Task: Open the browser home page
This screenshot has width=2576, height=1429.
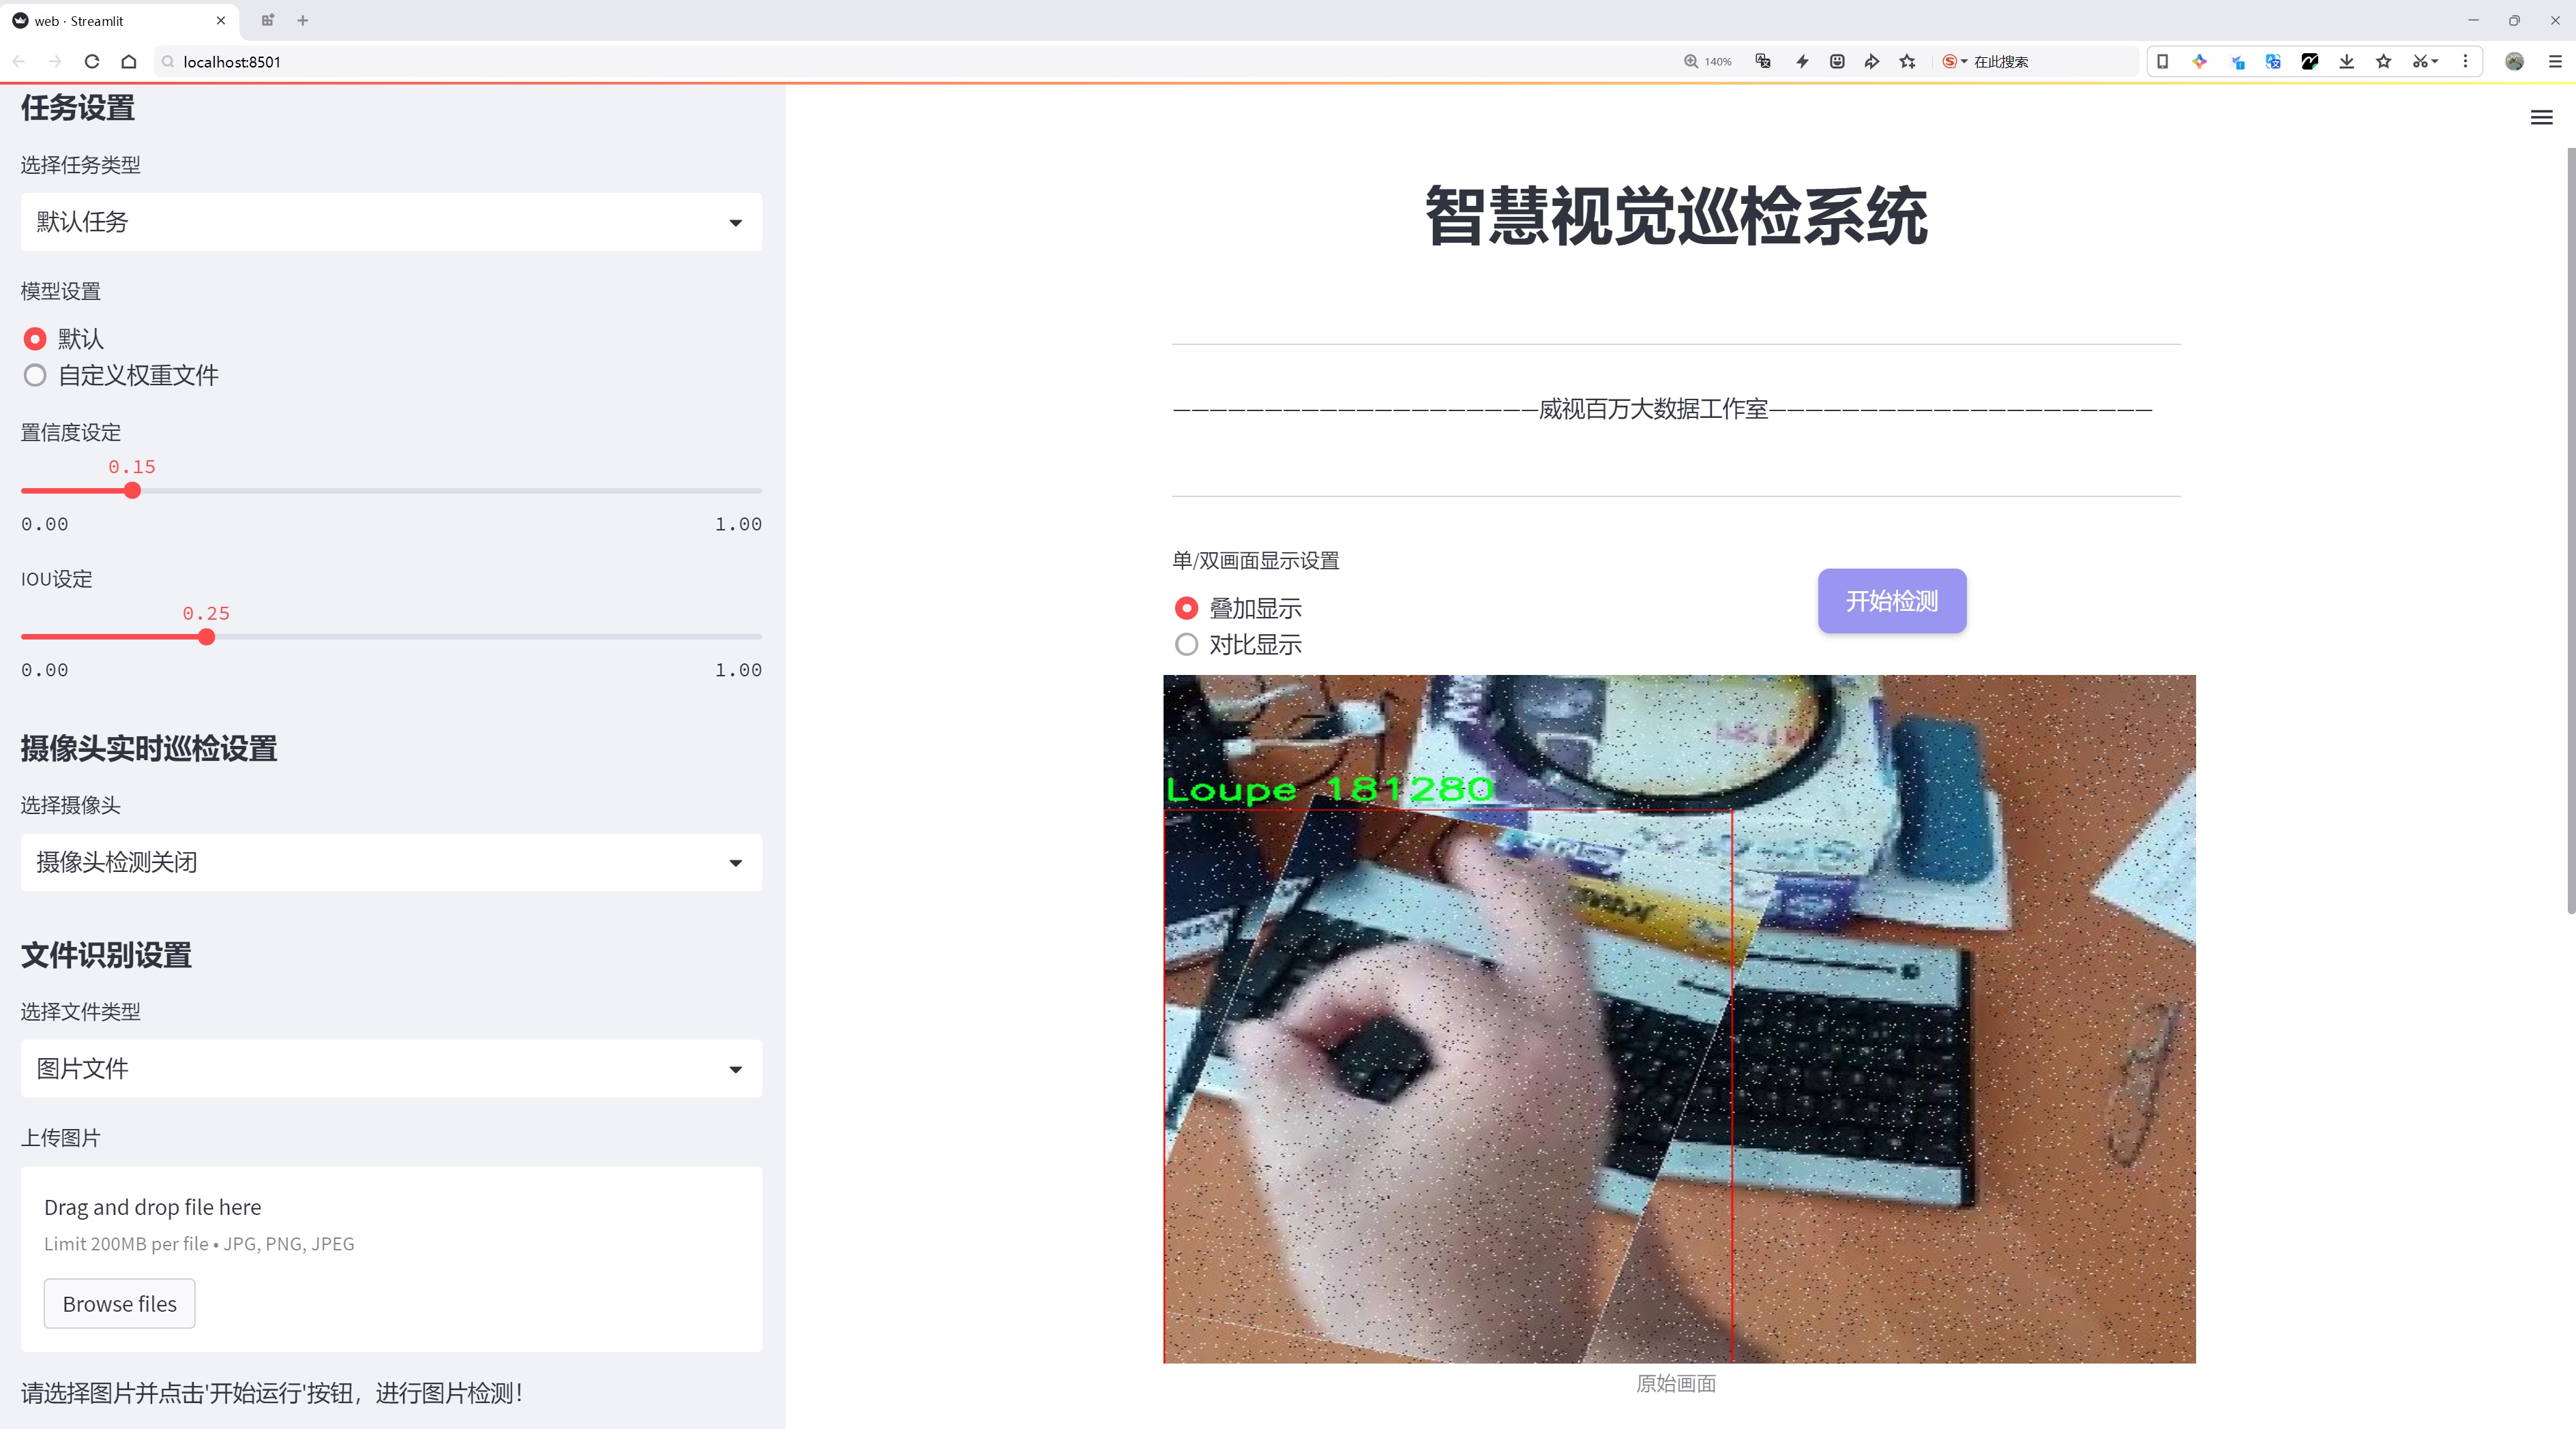Action: click(129, 62)
